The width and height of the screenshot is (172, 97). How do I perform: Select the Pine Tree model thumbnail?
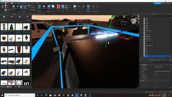click(11, 27)
